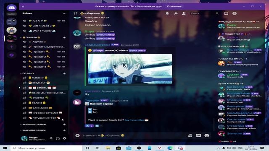269x151 pixels.
Task: Expand АКТИВНЫЕ ЗАЯВКИ category
Action: pos(33,124)
